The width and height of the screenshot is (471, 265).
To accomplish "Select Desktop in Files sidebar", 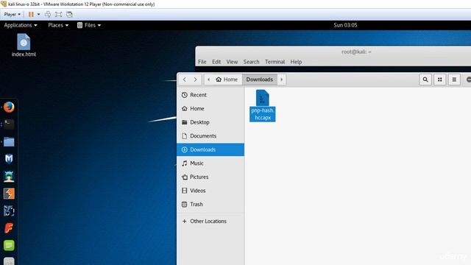I will coord(210,122).
